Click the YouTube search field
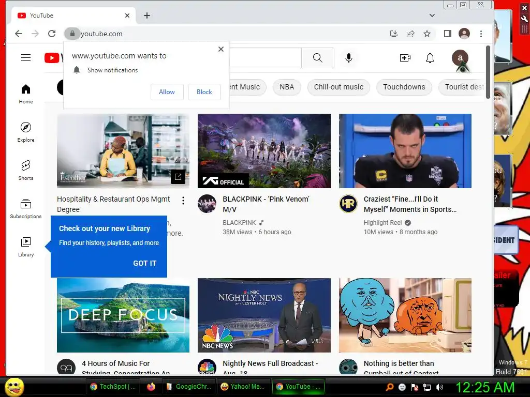Viewport: 530px width, 397px height. pos(266,58)
